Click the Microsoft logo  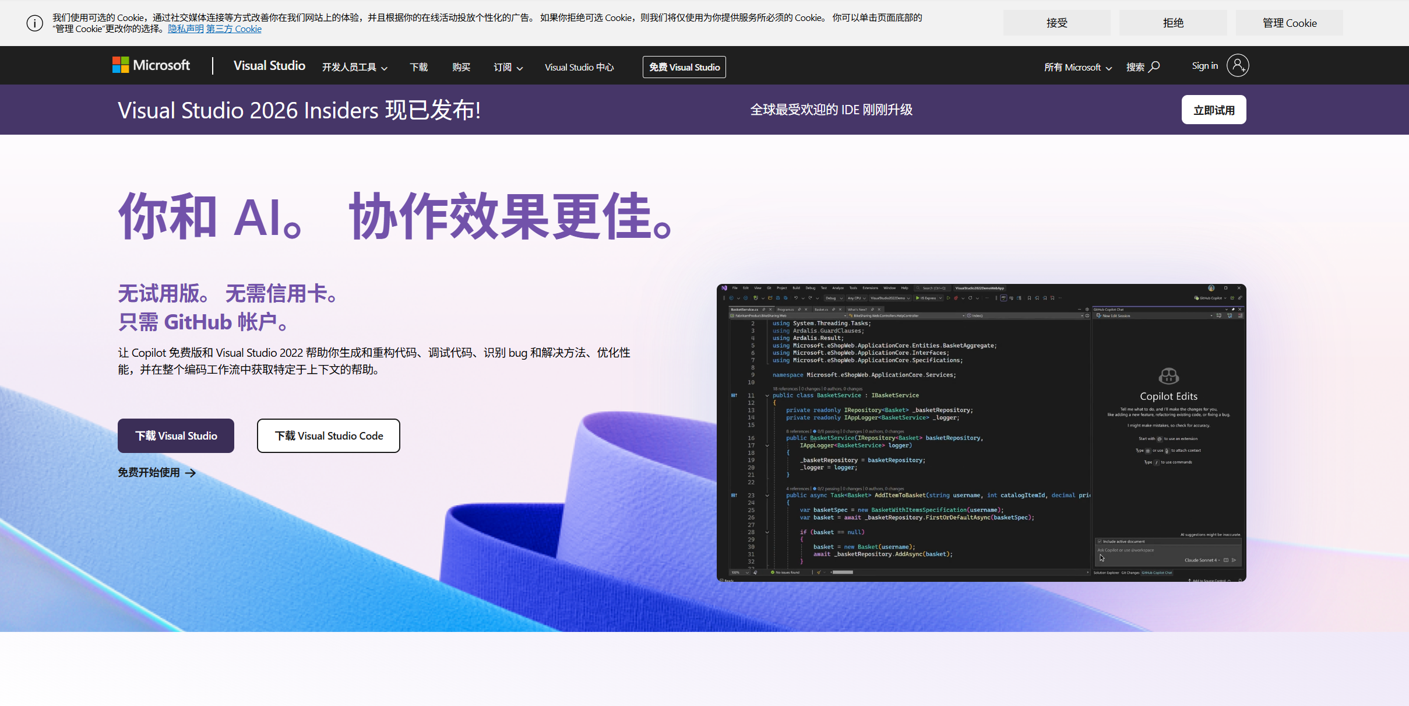tap(150, 65)
